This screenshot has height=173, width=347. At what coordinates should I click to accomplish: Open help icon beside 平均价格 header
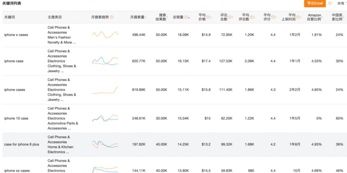pos(208,17)
